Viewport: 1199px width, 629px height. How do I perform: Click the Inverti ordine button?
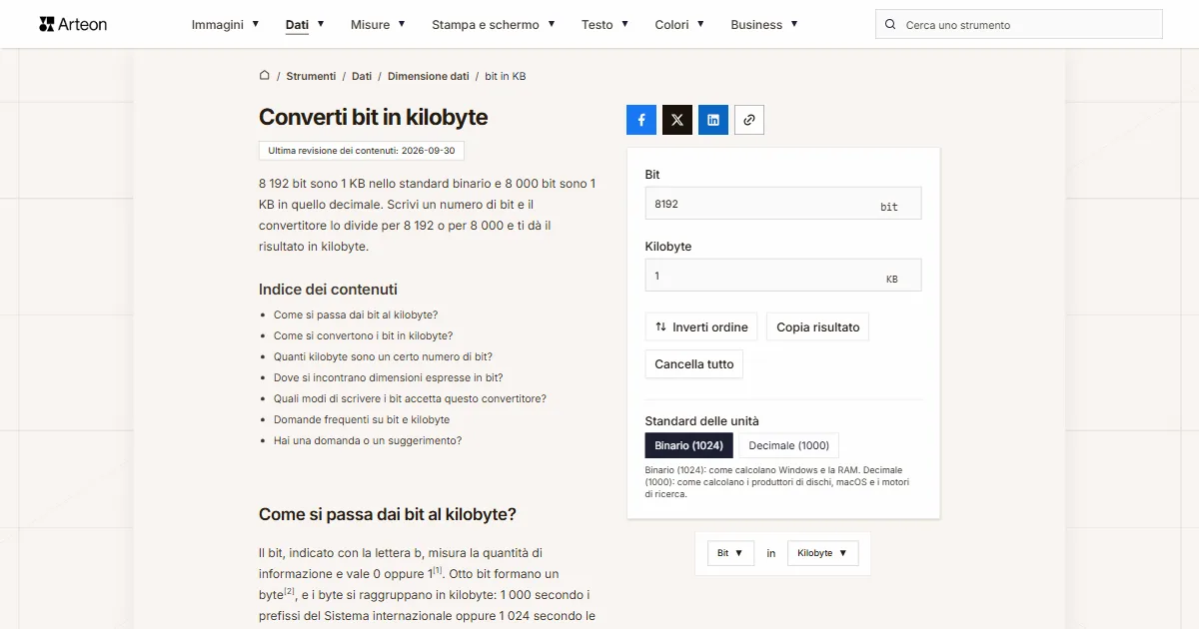point(701,327)
